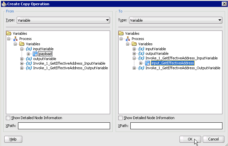Click the input_GetEffectiveAddress part icon
The image size is (228, 146).
[148, 63]
